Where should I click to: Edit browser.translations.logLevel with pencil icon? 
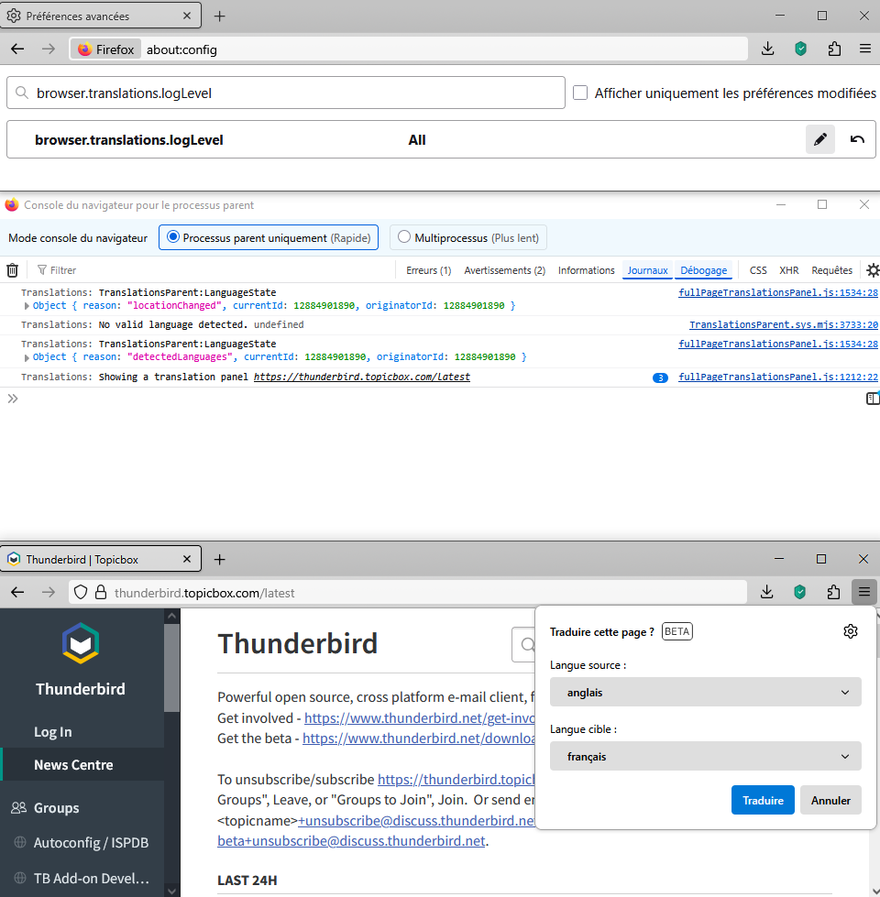819,139
